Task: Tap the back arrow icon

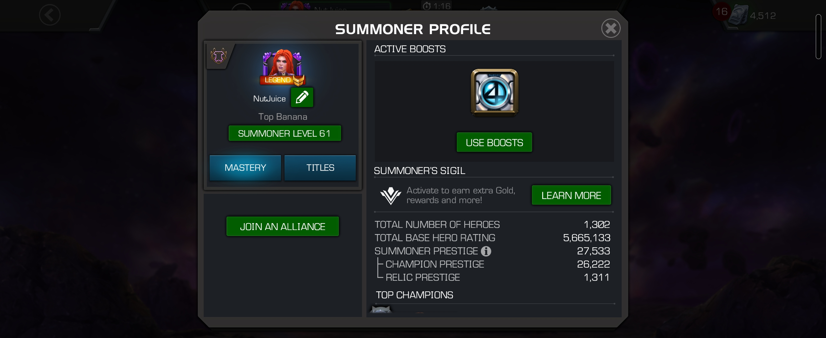Action: (50, 15)
